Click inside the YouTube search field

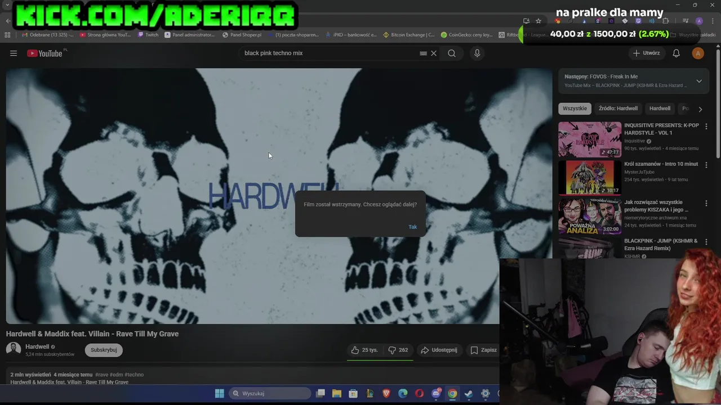click(330, 53)
